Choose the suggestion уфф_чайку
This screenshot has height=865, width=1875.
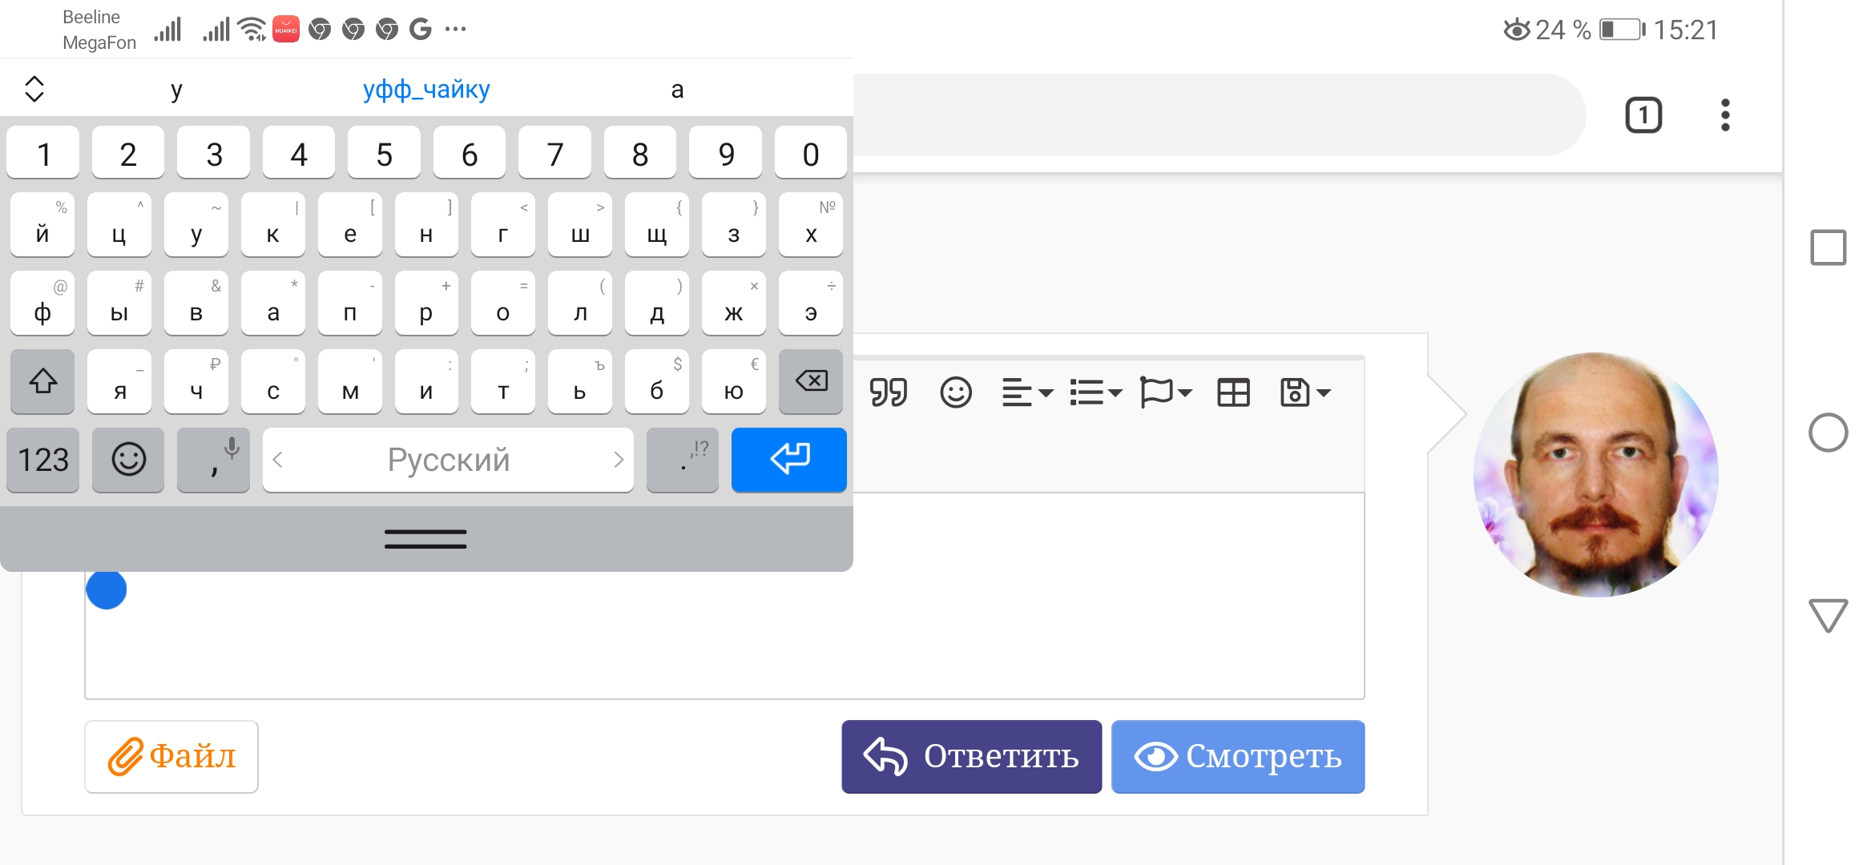[x=426, y=89]
